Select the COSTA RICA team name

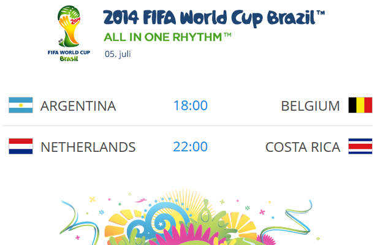302,147
